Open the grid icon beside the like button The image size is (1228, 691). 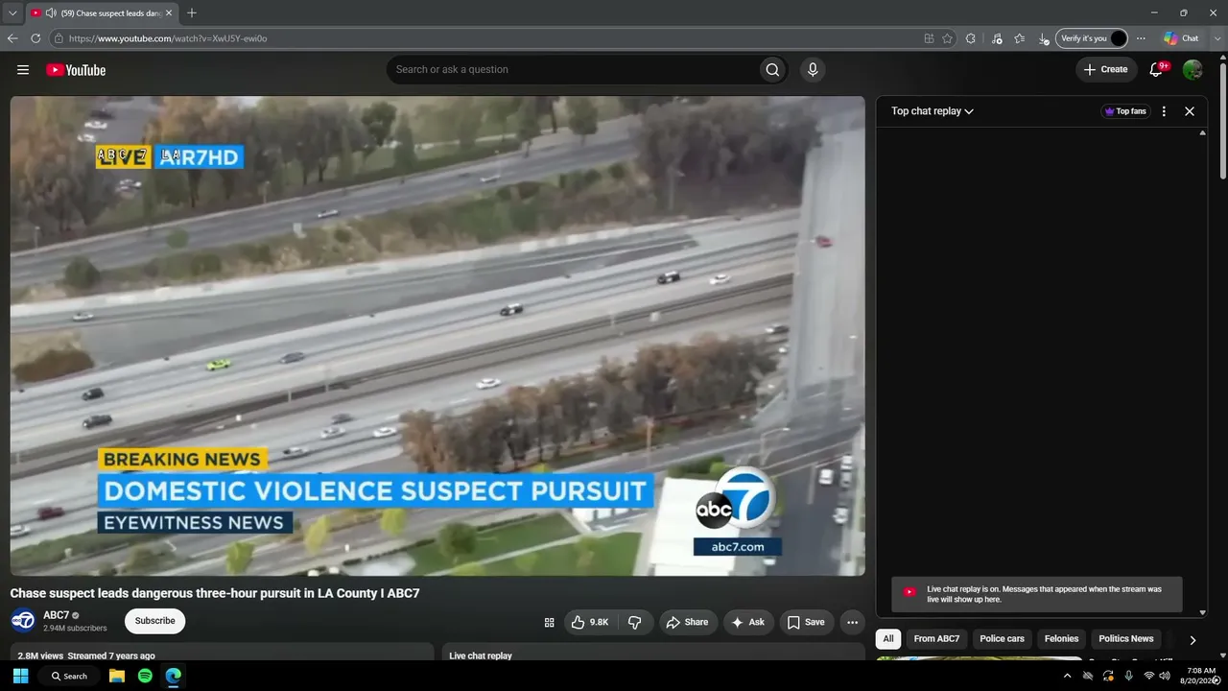tap(550, 622)
